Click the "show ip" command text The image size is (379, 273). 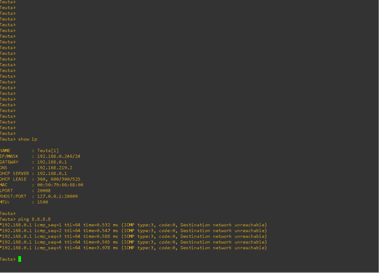28,139
